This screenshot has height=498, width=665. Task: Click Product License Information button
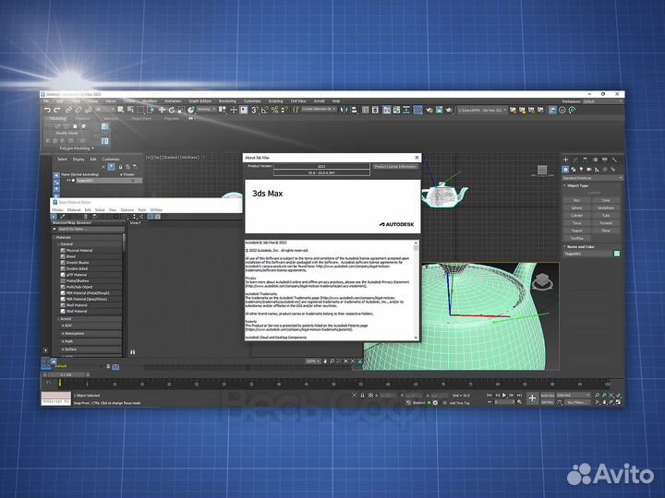pyautogui.click(x=395, y=166)
